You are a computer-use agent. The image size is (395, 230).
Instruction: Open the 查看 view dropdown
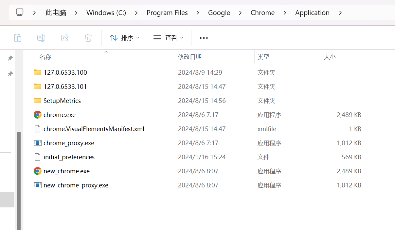[168, 38]
